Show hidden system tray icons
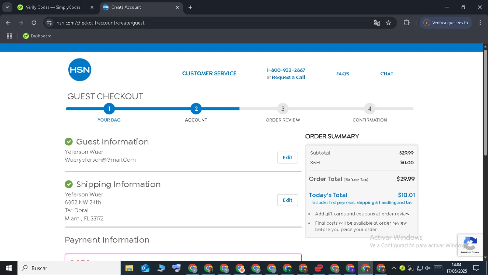Viewport: 488px width, 275px height. pyautogui.click(x=394, y=268)
